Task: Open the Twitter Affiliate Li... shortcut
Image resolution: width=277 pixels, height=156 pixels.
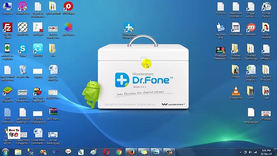Action: pyautogui.click(x=266, y=52)
